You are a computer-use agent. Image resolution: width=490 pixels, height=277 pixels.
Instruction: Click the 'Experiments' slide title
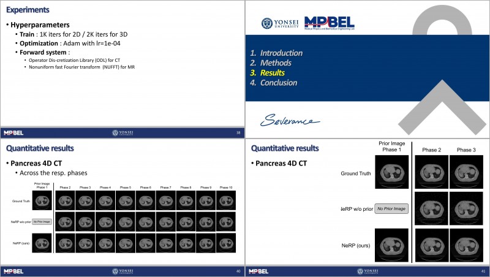pos(28,10)
